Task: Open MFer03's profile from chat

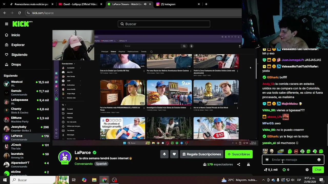Action: [268, 123]
